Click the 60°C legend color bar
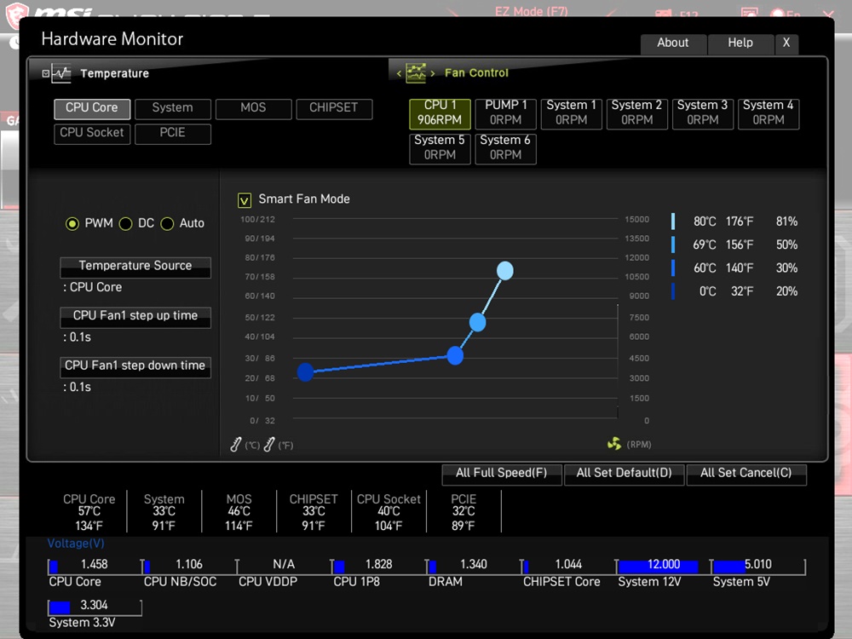 673,268
